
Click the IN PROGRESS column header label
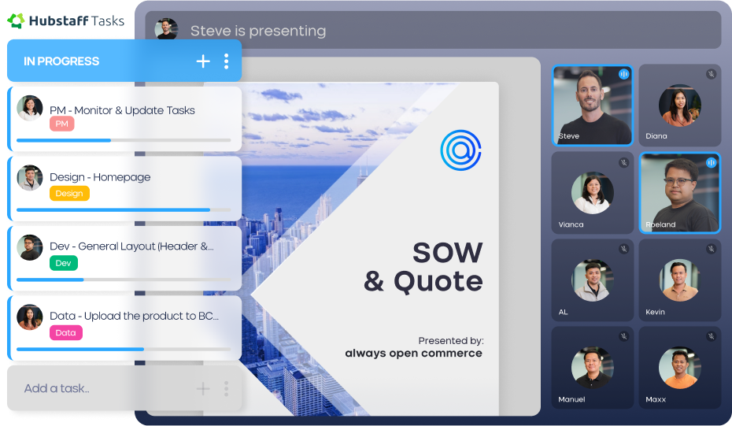[x=61, y=61]
